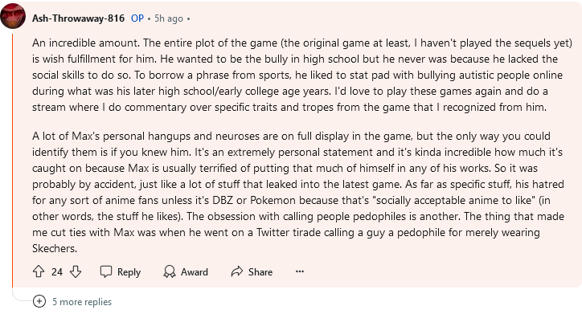
Task: Choose the Share text label
Action: (260, 272)
